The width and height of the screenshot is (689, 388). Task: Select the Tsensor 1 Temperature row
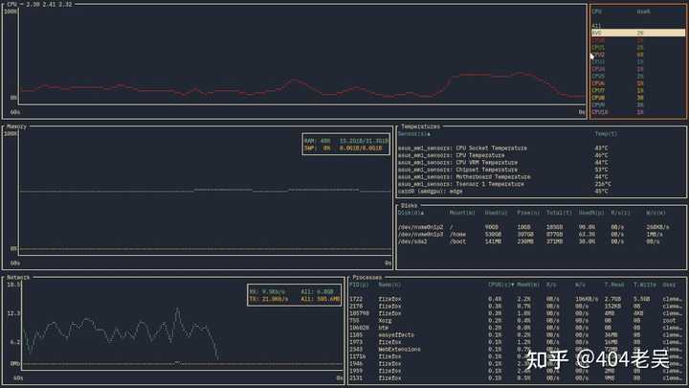[x=541, y=184]
